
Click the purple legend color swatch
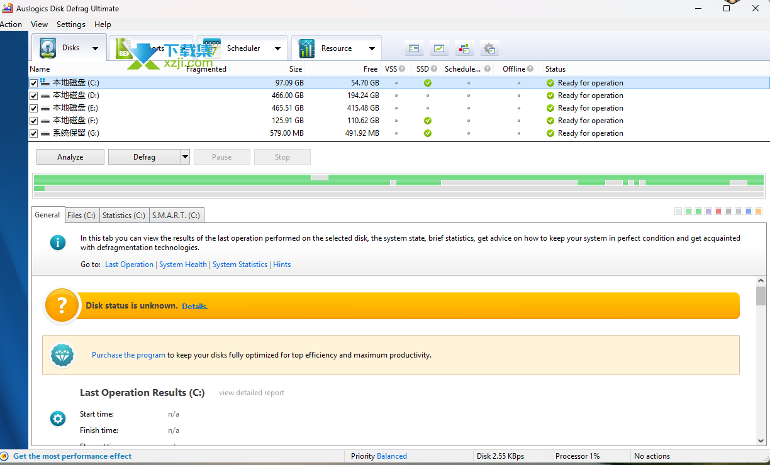[x=708, y=211]
